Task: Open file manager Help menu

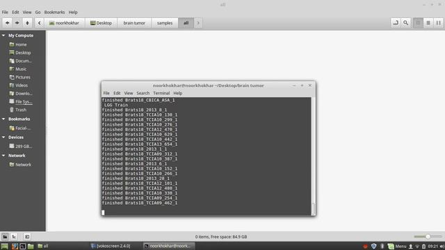Action: tap(73, 12)
